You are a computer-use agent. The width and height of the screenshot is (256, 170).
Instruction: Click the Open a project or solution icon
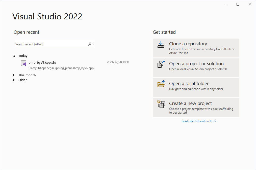point(161,64)
